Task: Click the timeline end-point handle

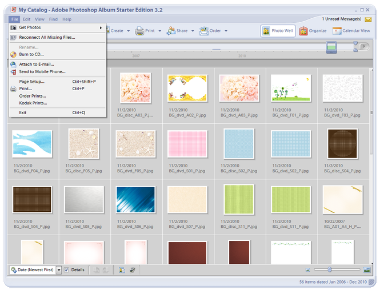Action: tap(355, 46)
